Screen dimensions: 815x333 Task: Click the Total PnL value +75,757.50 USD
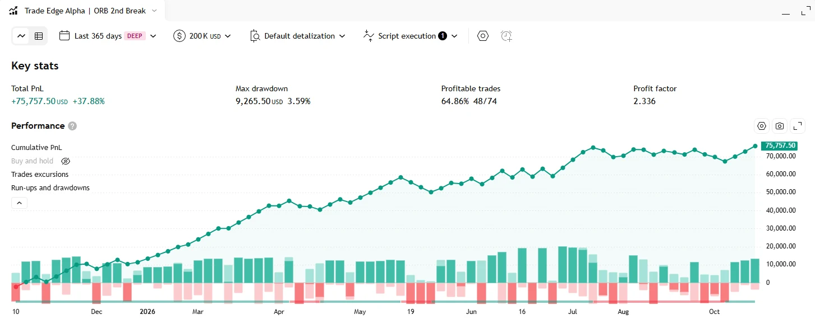[x=39, y=101]
